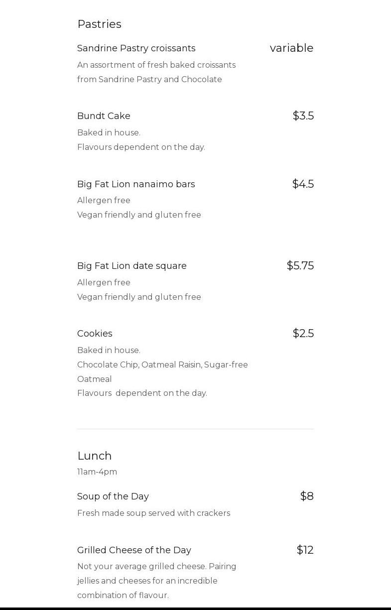The image size is (391, 610).
Task: Click the $2.5 Cookies price
Action: (303, 333)
